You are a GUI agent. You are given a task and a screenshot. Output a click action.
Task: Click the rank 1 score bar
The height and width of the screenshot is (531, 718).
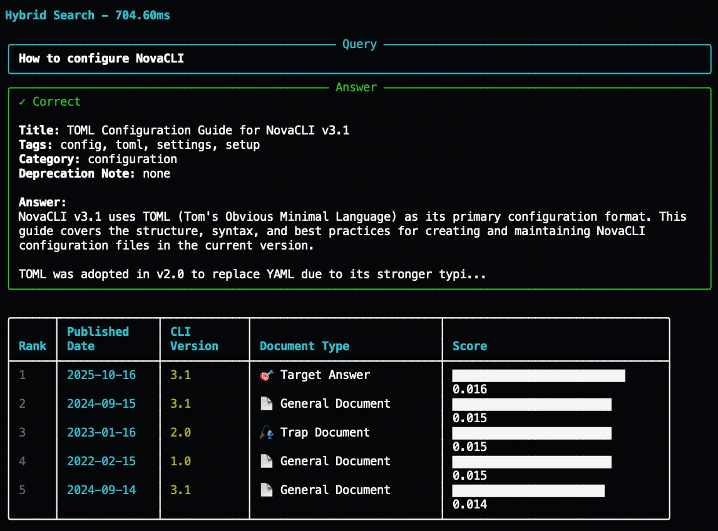tap(538, 375)
